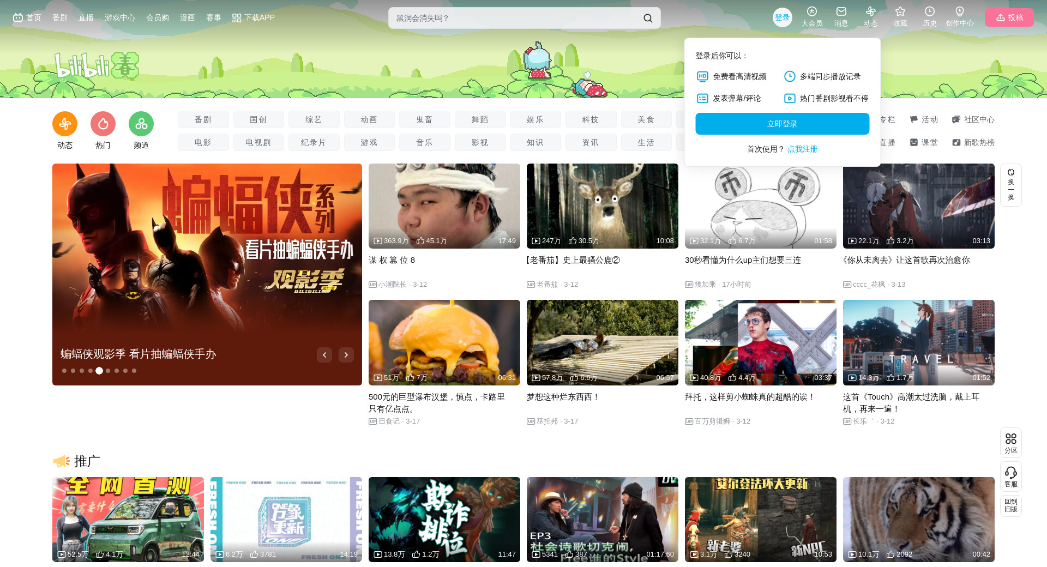1047x567 pixels.
Task: Refresh recommendations with 换一换 button
Action: coord(1010,185)
